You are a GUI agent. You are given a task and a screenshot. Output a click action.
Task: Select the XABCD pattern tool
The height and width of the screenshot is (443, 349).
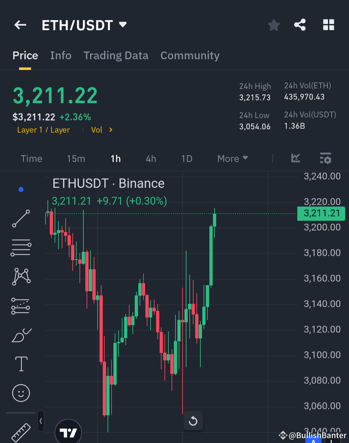pyautogui.click(x=21, y=276)
